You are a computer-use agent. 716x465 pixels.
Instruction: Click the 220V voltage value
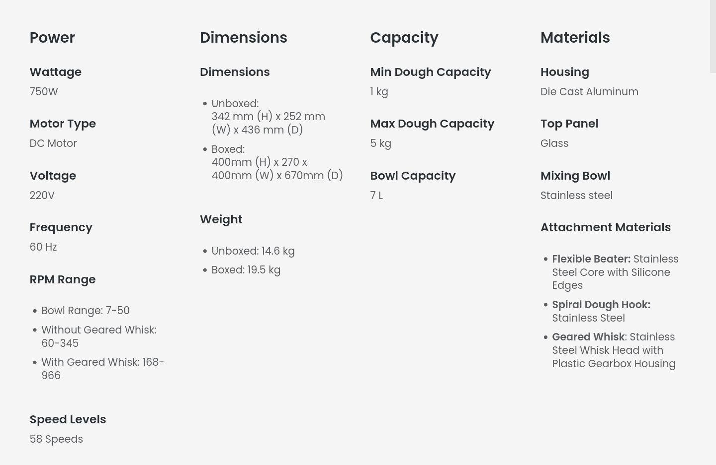42,196
